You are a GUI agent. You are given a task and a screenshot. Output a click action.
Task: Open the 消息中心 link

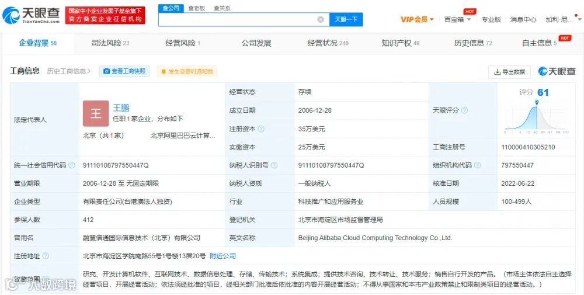pos(523,19)
